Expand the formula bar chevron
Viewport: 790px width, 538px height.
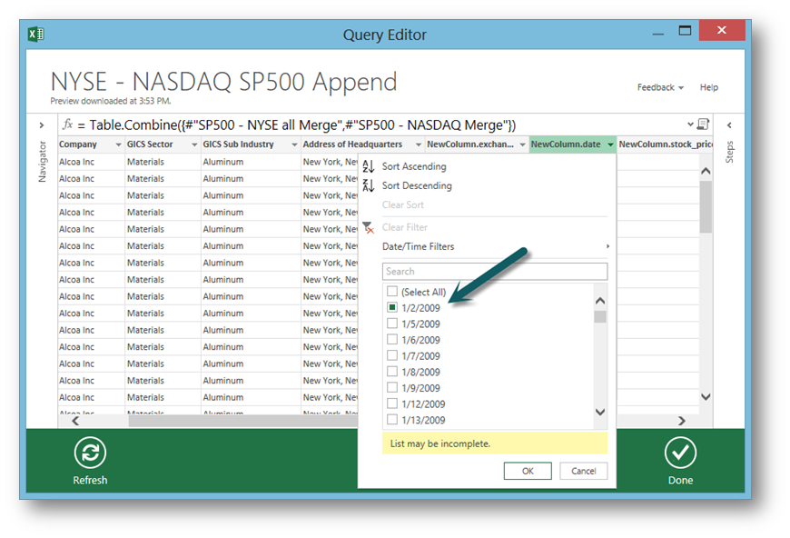pos(690,124)
